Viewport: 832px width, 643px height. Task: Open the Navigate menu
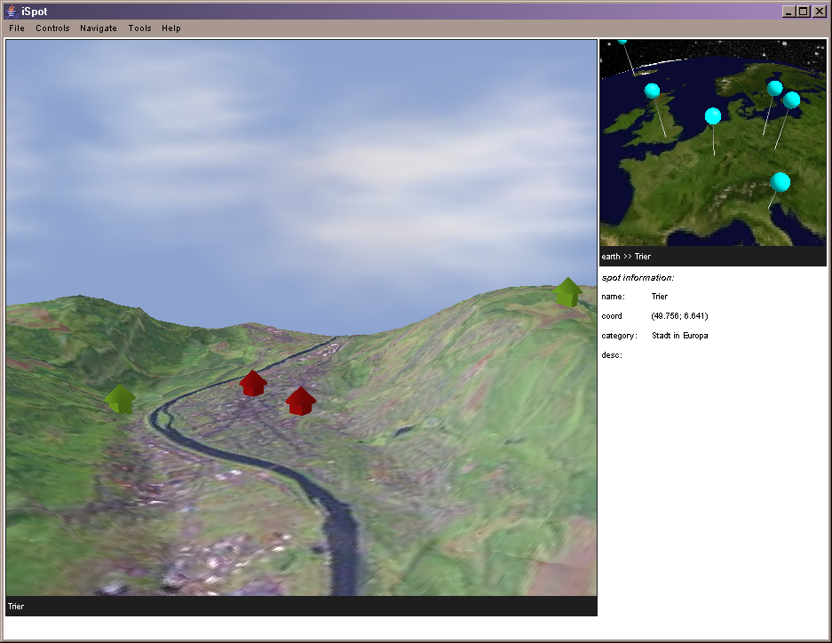(99, 28)
